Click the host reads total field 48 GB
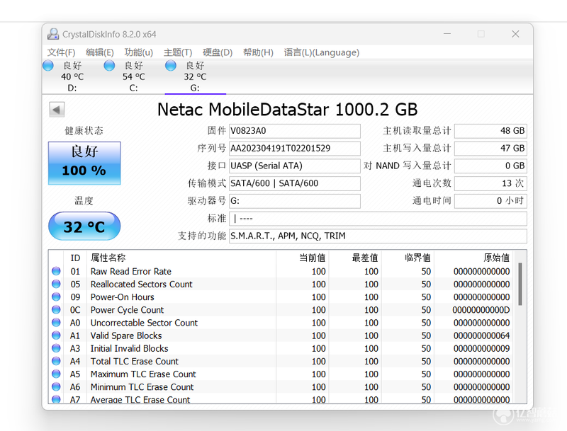The width and height of the screenshot is (567, 431). click(x=490, y=131)
